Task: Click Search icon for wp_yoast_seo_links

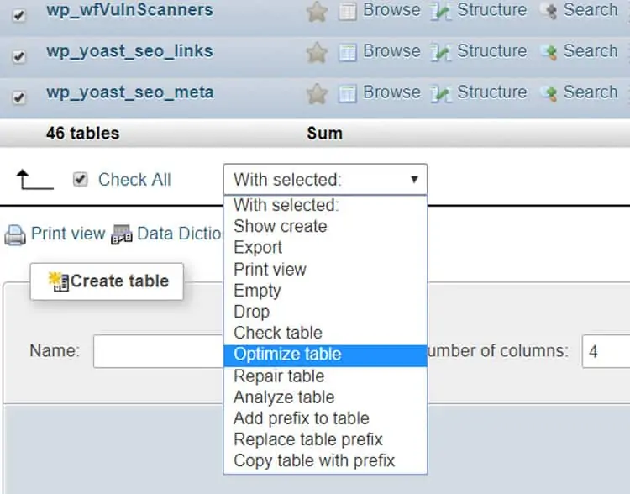Action: pos(549,52)
